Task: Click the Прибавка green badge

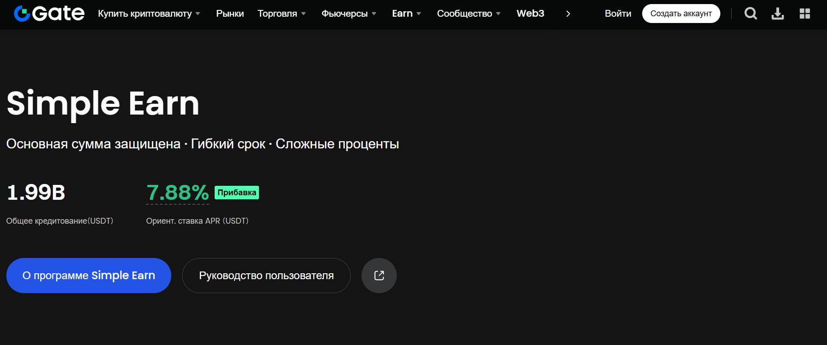Action: click(x=236, y=193)
